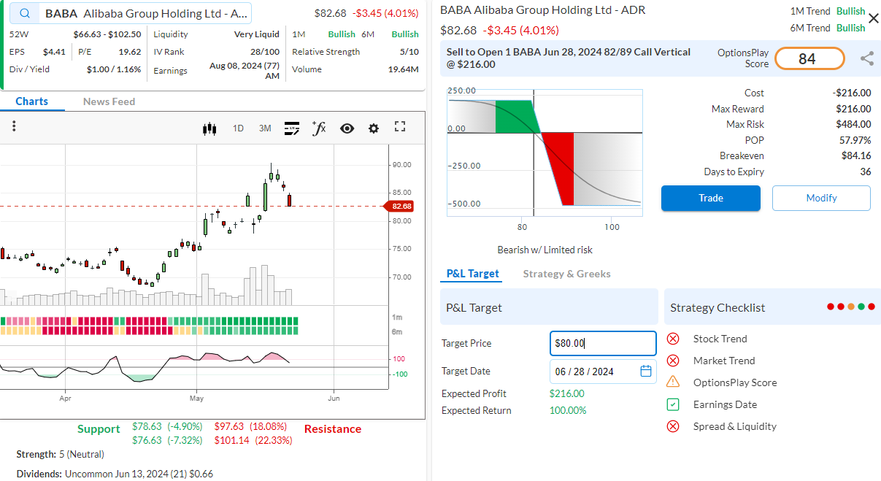Image resolution: width=881 pixels, height=481 pixels.
Task: Select the 1D chart interval
Action: [238, 128]
